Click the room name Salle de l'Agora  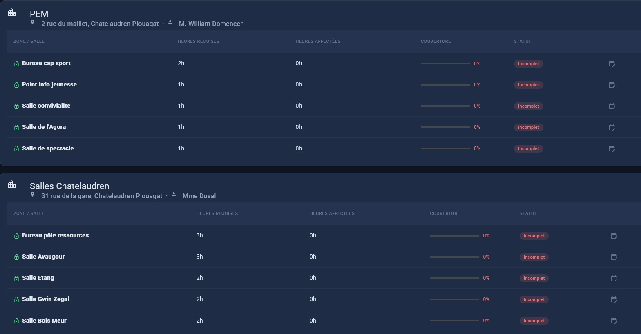coord(44,127)
